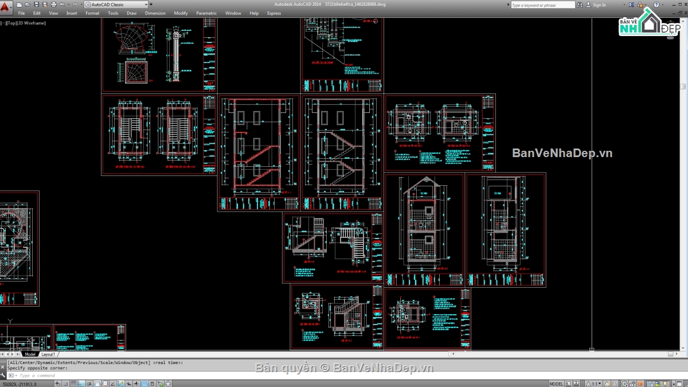Switch to the Layout1 tab
Screen dimensions: 688x387
[x=48, y=354]
